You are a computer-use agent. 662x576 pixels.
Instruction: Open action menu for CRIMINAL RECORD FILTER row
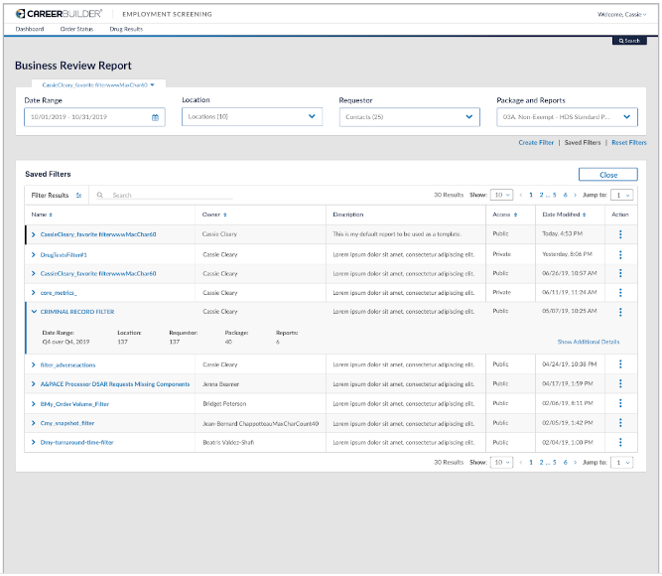tap(620, 312)
